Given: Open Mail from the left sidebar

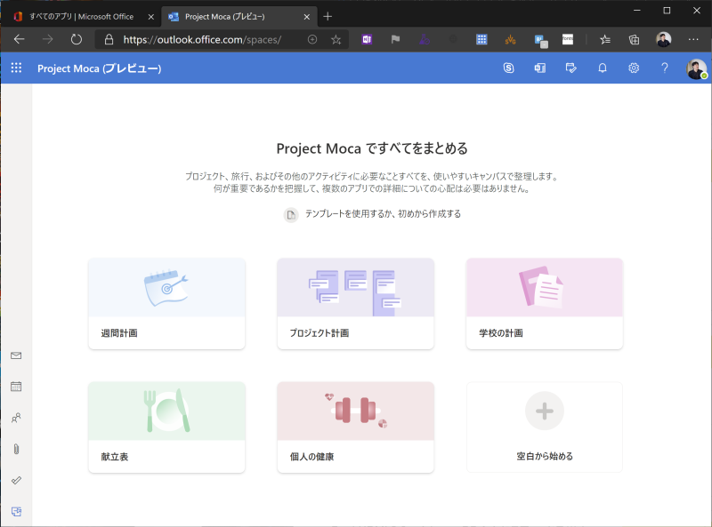Looking at the screenshot, I should [16, 355].
